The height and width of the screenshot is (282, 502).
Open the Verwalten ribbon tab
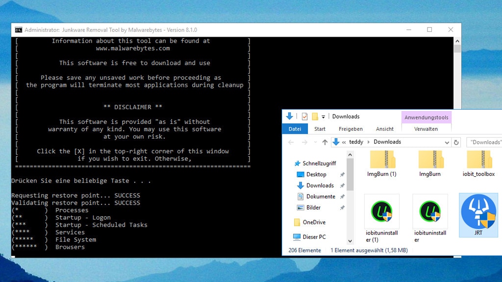426,129
